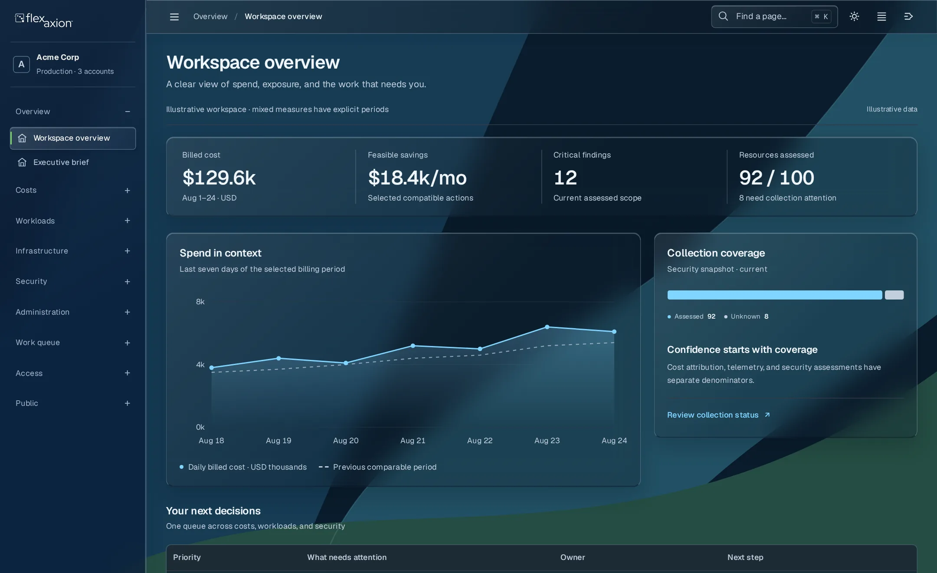Click the Aug 20 axis label
The height and width of the screenshot is (573, 937).
point(346,441)
